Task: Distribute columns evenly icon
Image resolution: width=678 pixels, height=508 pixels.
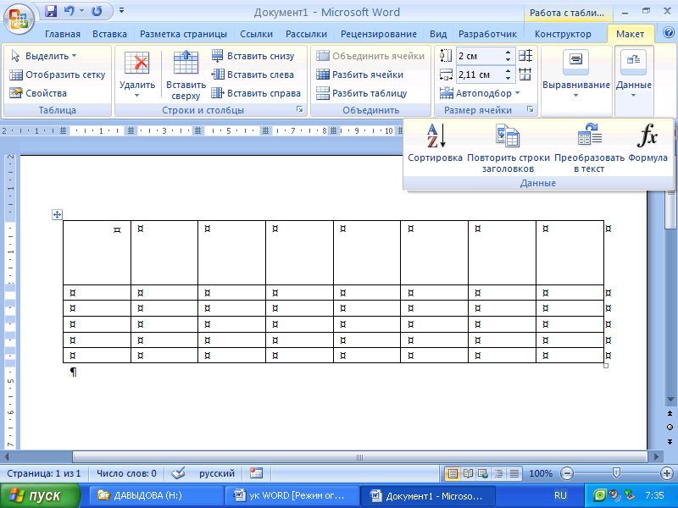Action: pos(525,75)
